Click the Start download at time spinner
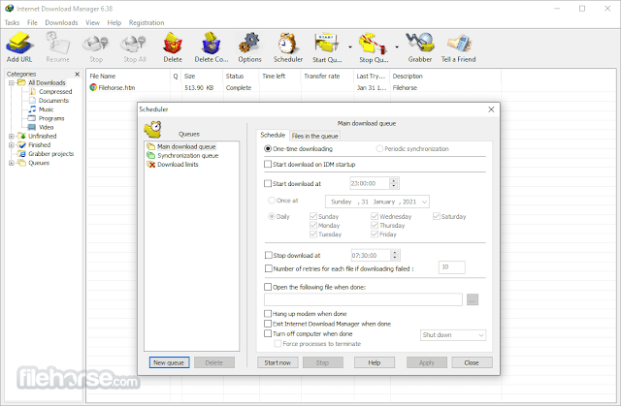621x406 pixels. [x=393, y=183]
